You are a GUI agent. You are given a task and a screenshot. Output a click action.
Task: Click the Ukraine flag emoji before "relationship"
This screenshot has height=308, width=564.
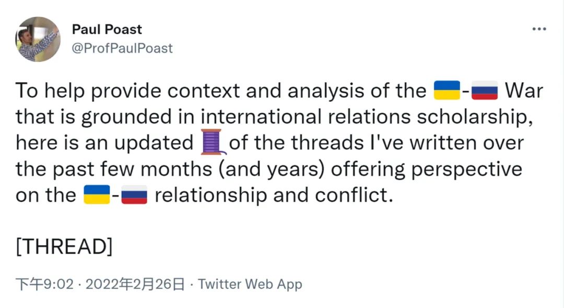coord(97,195)
